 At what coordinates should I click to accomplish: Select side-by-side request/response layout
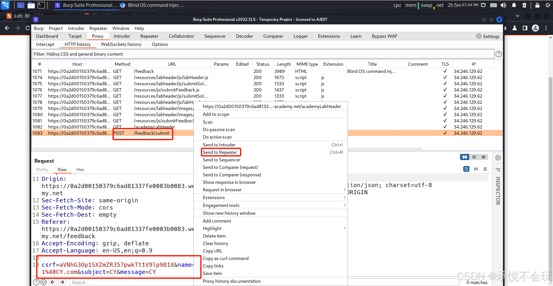[465, 157]
